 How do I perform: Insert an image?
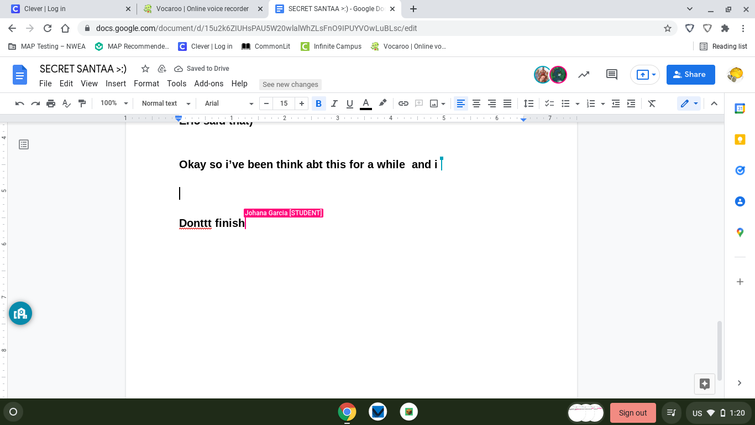[x=434, y=103]
